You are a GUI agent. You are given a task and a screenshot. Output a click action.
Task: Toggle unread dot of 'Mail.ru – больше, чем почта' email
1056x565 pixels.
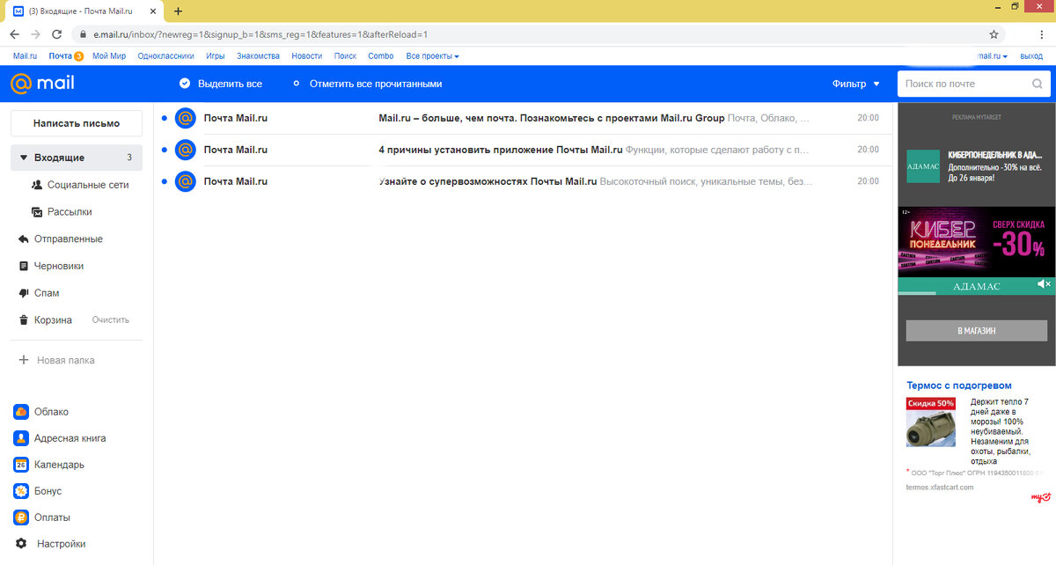click(x=165, y=118)
